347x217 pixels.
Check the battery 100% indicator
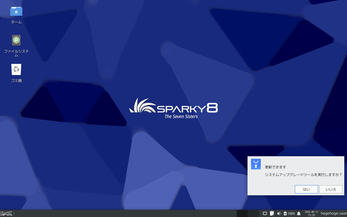point(289,213)
